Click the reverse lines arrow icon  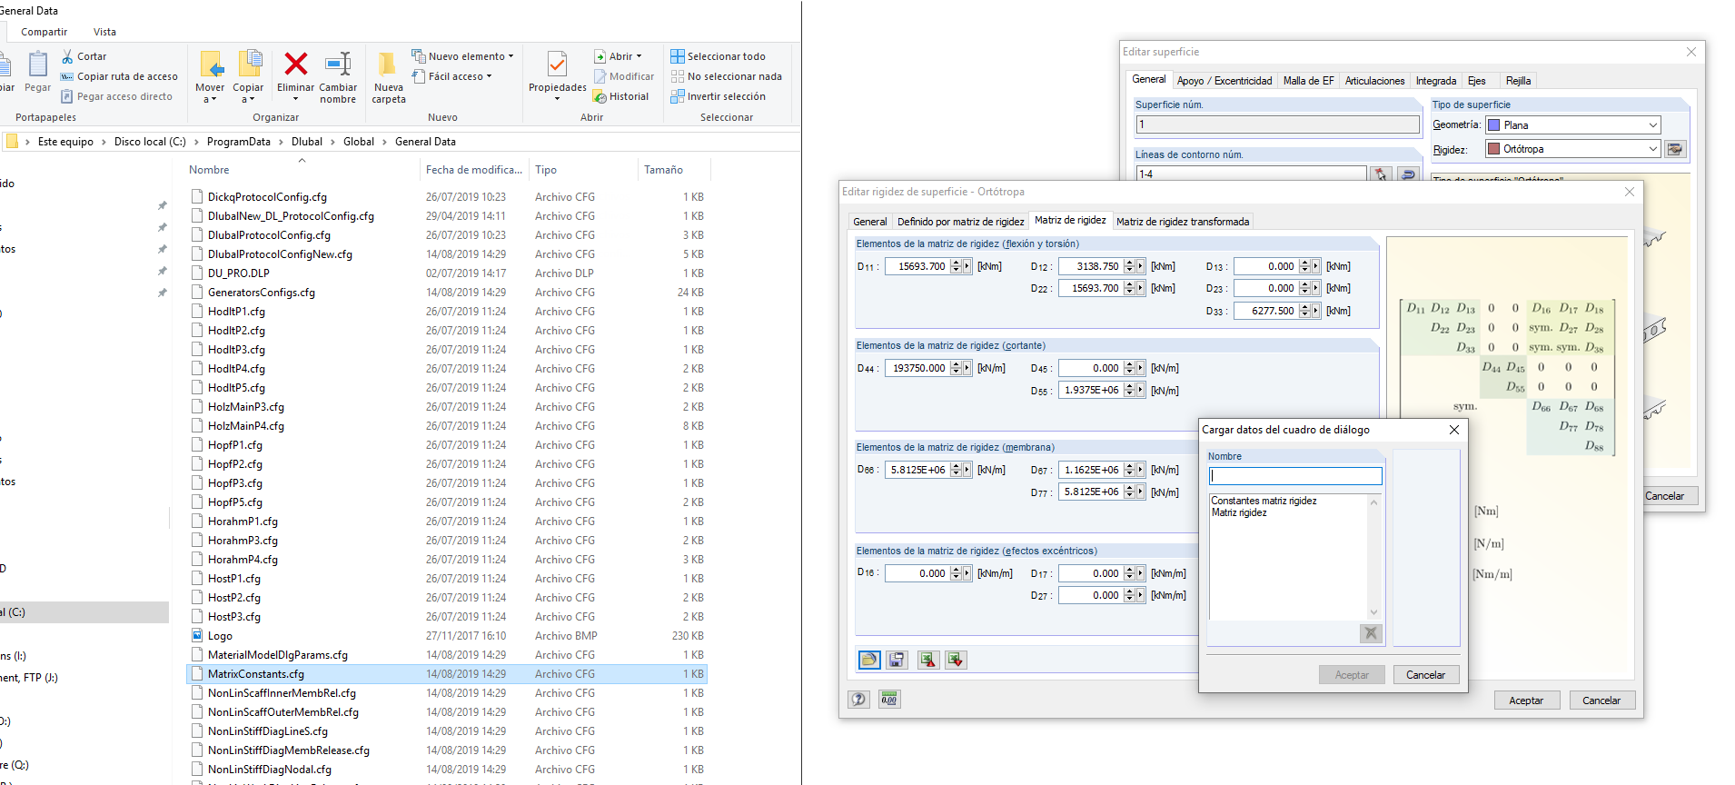click(1408, 174)
